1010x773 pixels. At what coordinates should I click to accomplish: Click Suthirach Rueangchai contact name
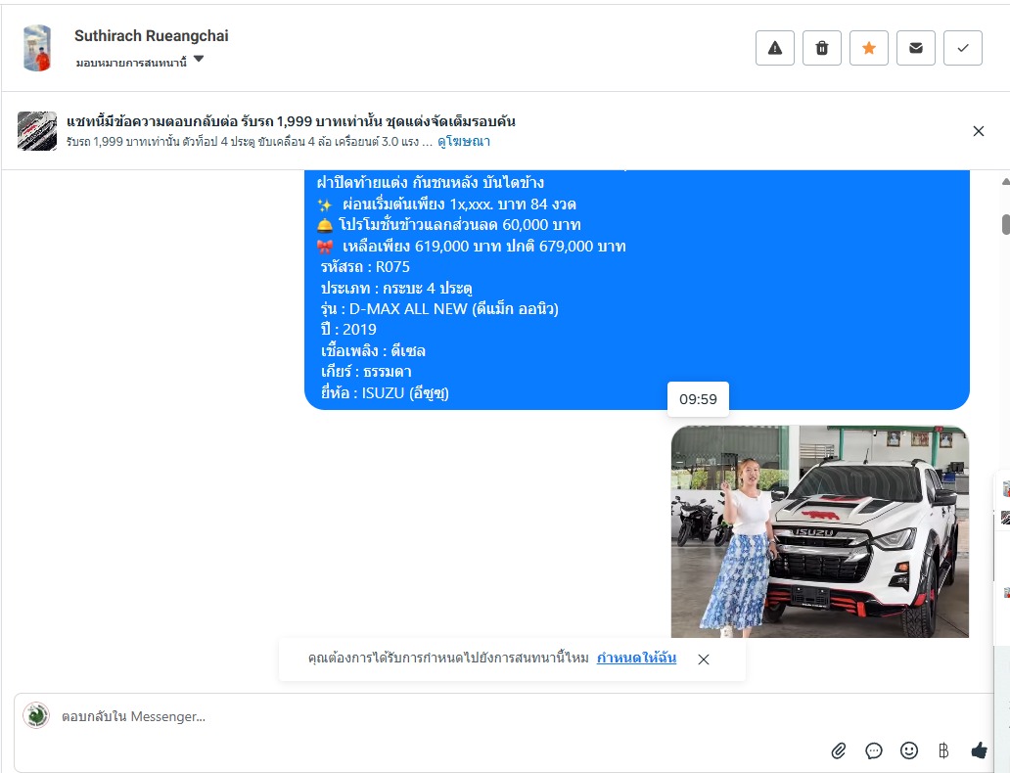pos(152,36)
